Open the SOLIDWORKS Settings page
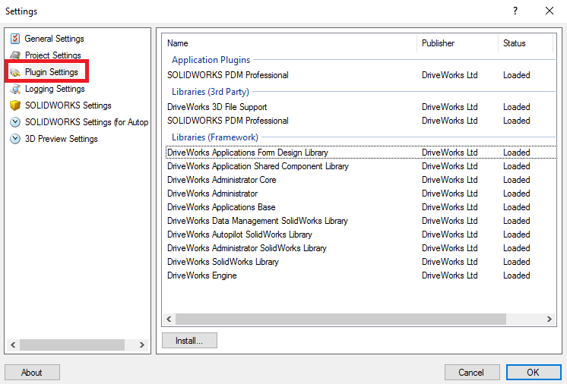The width and height of the screenshot is (567, 384). point(68,105)
